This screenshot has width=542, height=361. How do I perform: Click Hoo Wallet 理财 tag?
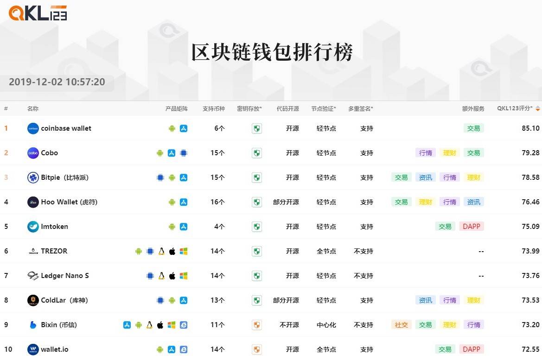click(x=426, y=202)
